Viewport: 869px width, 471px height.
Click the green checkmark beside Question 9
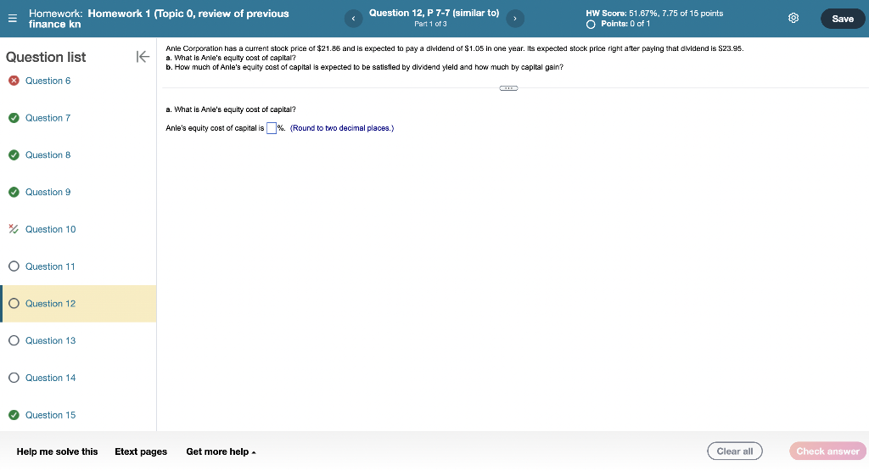14,192
